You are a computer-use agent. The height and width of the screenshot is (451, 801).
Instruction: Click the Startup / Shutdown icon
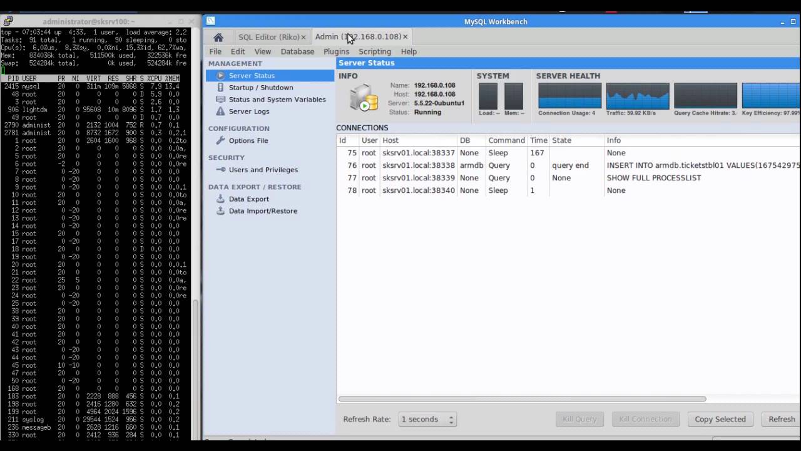click(220, 88)
